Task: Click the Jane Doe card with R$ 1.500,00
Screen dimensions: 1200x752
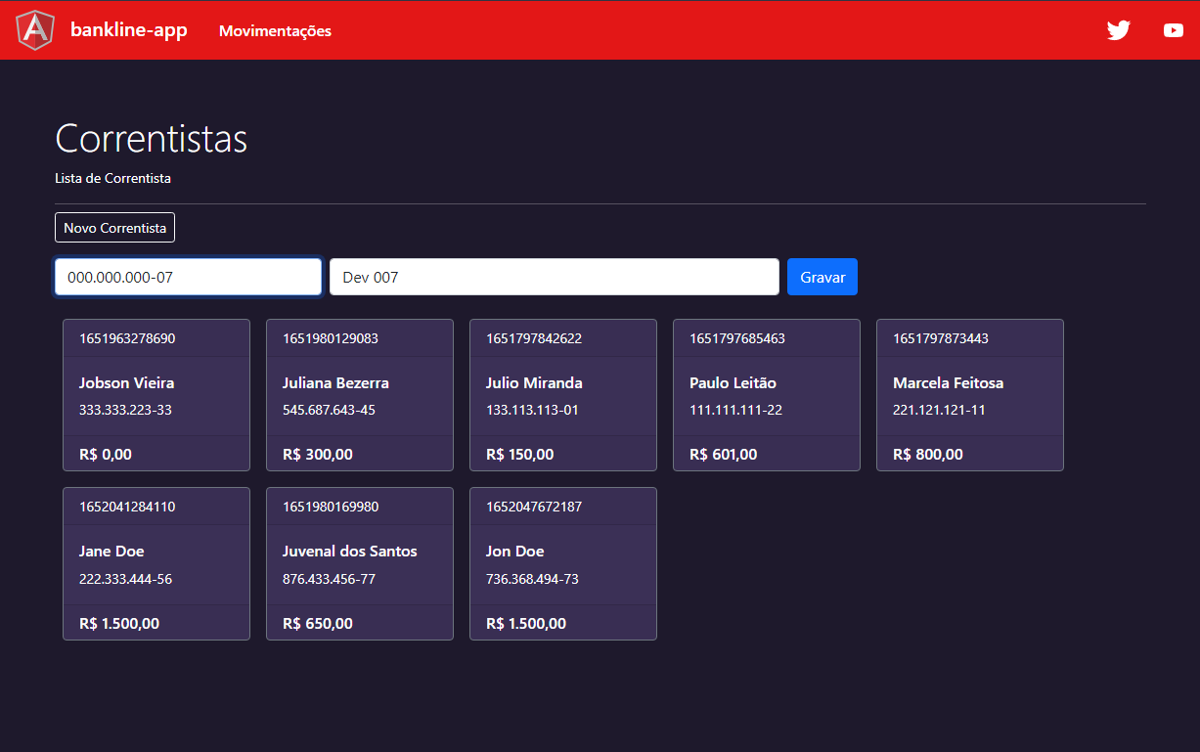Action: [156, 563]
